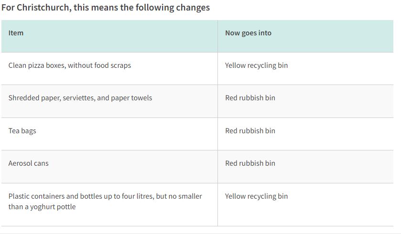Select the "Tea bags" table cell
Screen dimensions: 401x234
coord(22,131)
